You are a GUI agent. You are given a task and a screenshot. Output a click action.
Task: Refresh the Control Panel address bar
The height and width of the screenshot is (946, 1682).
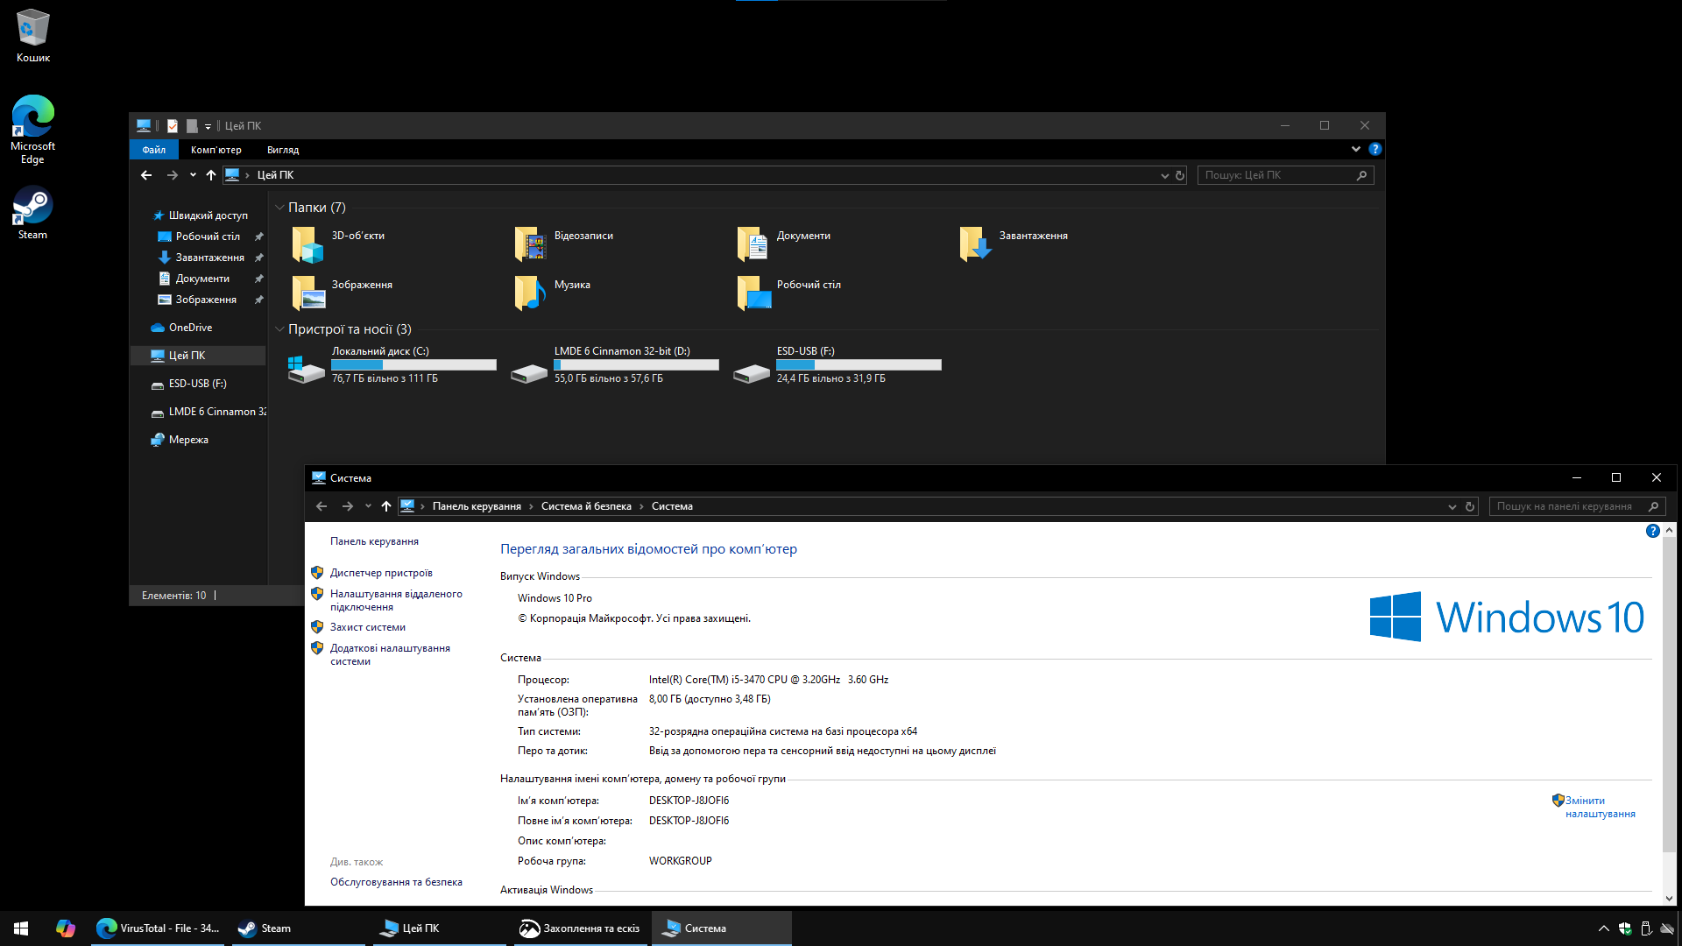click(1470, 506)
